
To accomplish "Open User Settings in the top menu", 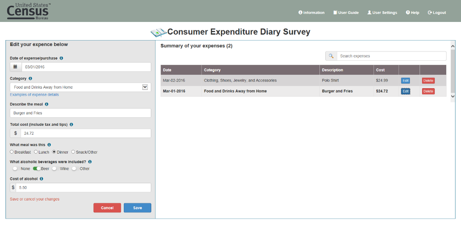I will 382,13.
